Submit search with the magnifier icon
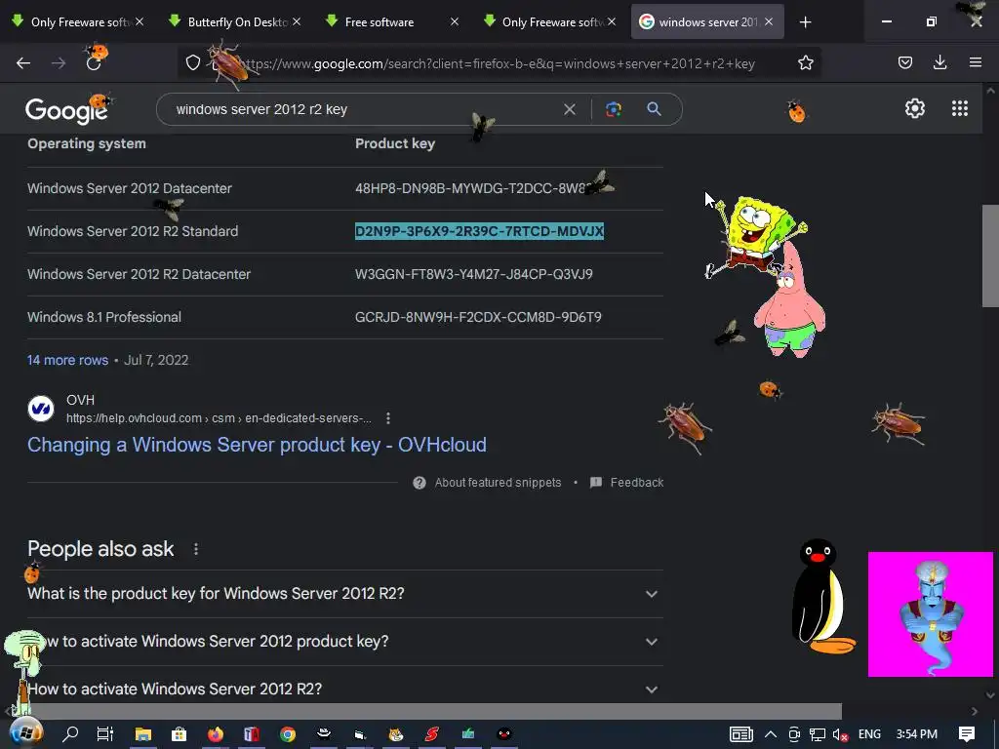 pos(654,109)
